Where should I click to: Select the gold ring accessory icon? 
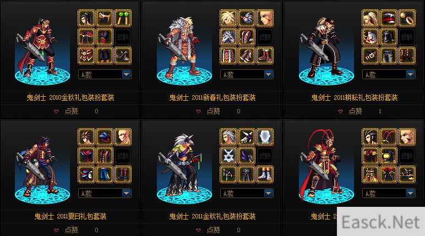click(407, 18)
